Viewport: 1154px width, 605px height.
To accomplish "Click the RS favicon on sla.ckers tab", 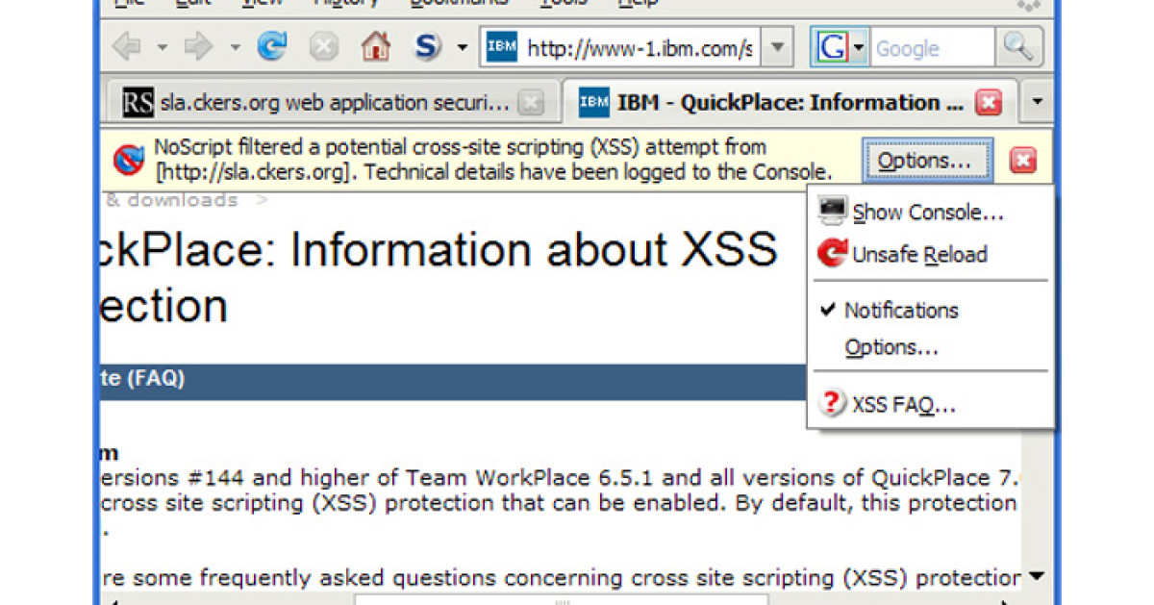I will [x=138, y=102].
